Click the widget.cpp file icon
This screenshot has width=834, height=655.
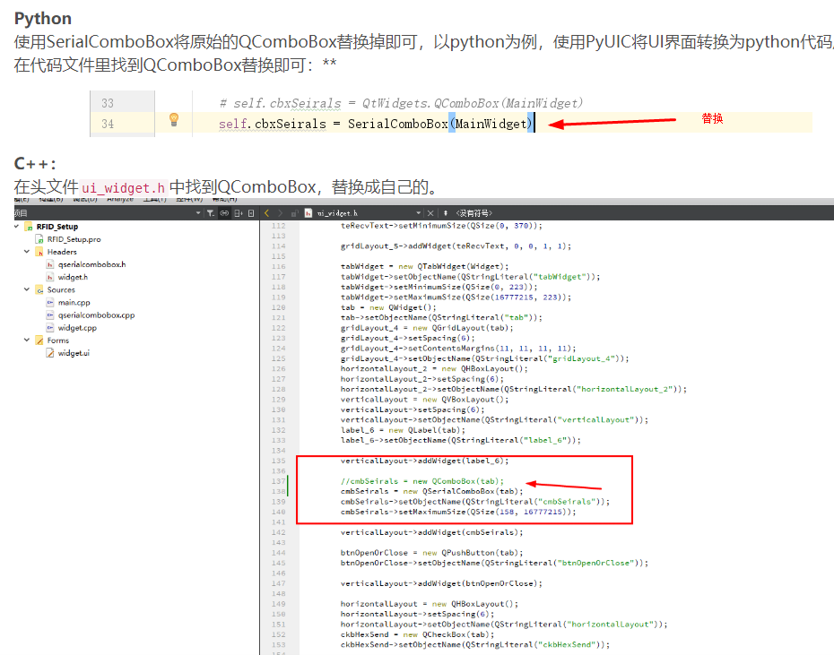click(50, 328)
